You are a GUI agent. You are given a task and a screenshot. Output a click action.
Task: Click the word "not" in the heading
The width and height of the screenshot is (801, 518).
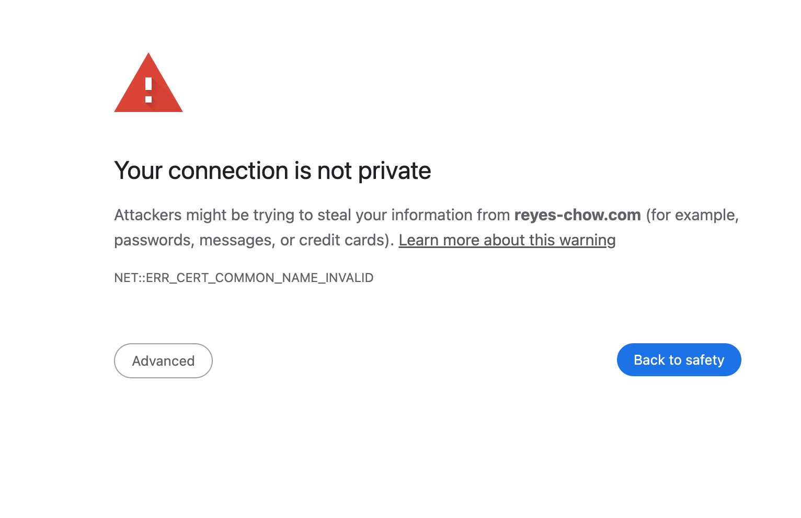pos(334,171)
